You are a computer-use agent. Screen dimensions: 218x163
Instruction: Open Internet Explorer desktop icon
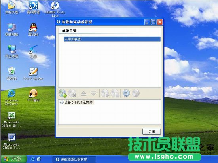pos(11,97)
